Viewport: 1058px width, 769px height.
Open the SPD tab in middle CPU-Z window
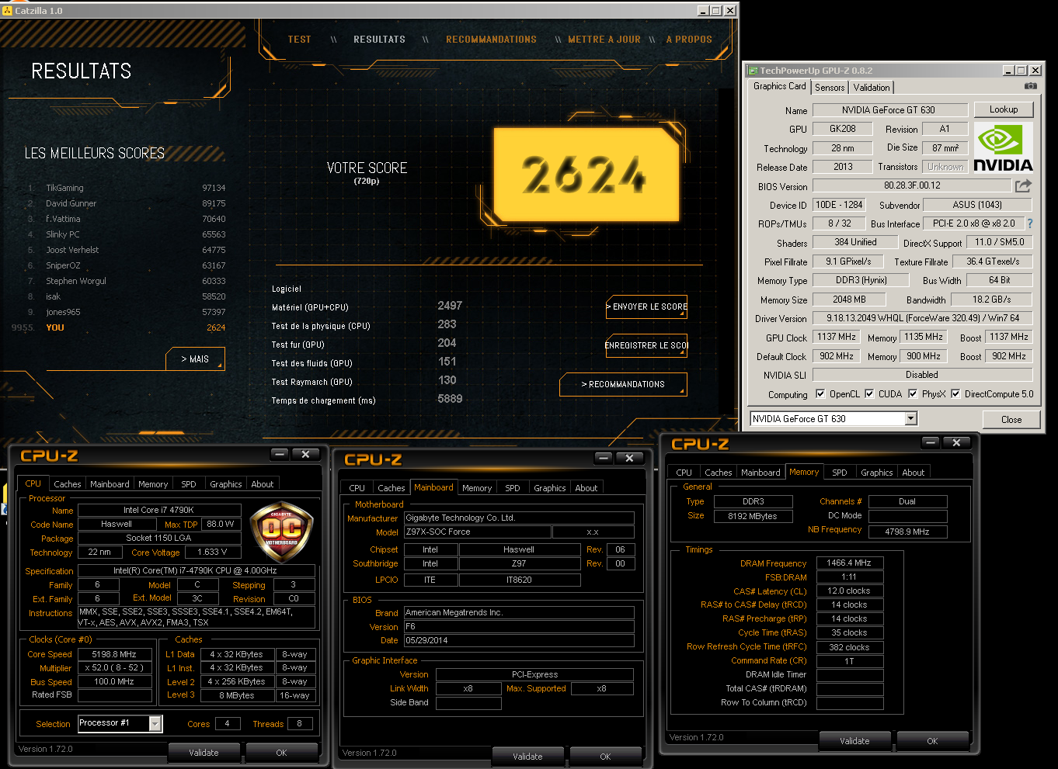[513, 488]
